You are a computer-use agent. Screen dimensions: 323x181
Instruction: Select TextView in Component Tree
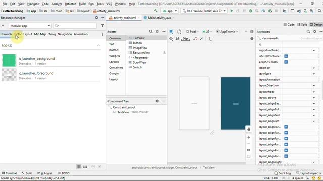tap(123, 112)
